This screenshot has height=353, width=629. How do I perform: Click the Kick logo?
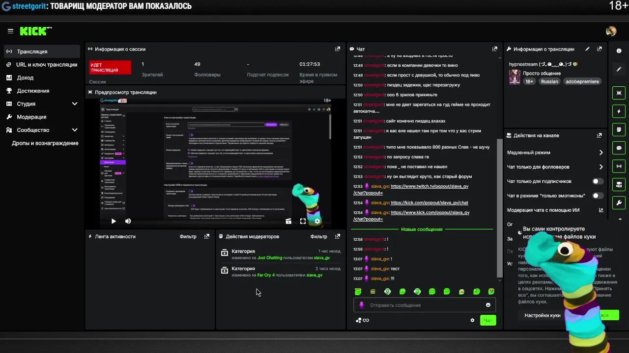click(x=35, y=31)
